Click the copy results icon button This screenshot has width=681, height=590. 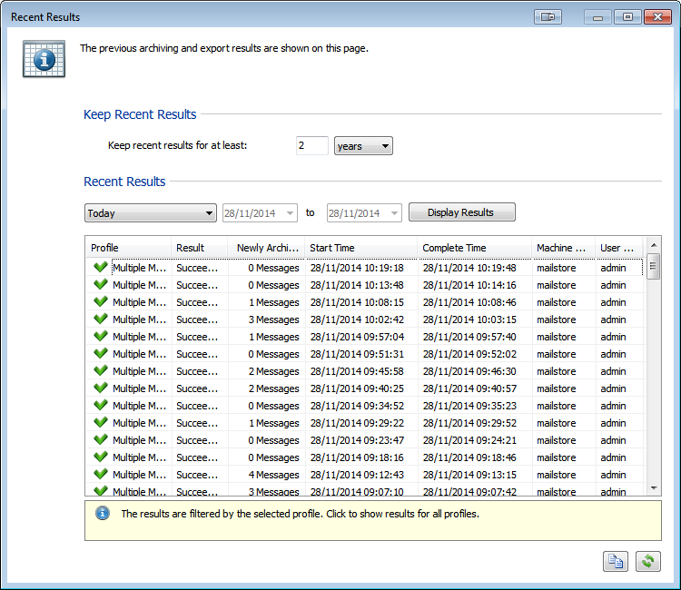pos(615,561)
